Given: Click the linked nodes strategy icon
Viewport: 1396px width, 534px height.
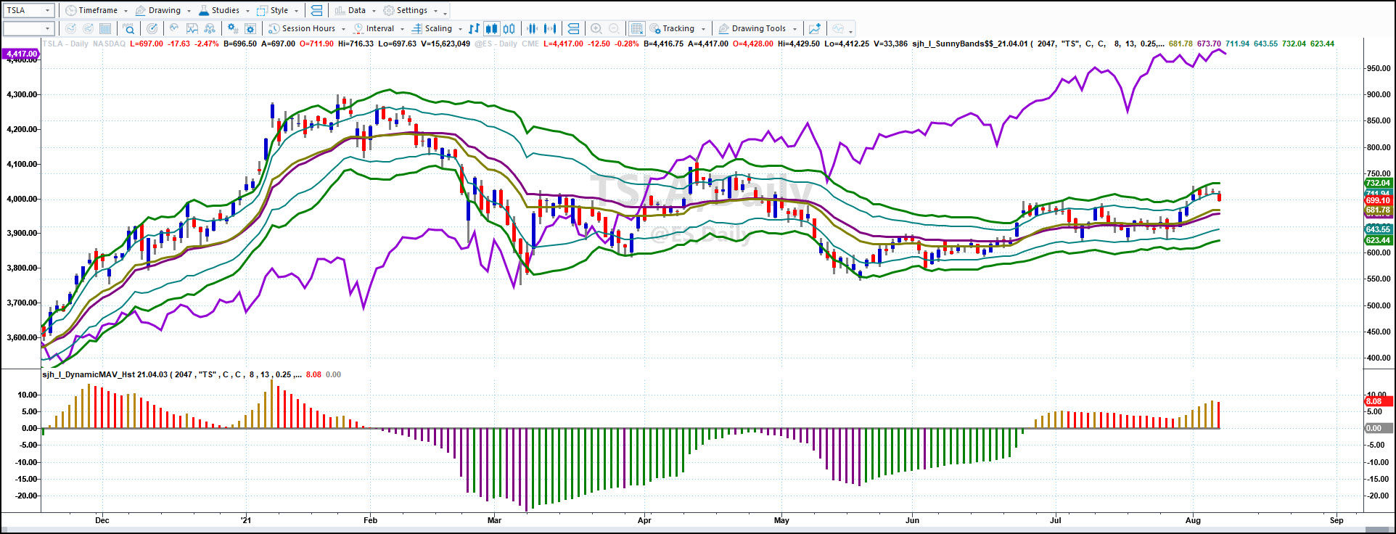Looking at the screenshot, I should point(210,28).
